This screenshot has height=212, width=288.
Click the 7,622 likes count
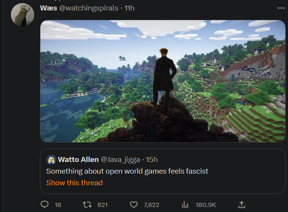(151, 205)
